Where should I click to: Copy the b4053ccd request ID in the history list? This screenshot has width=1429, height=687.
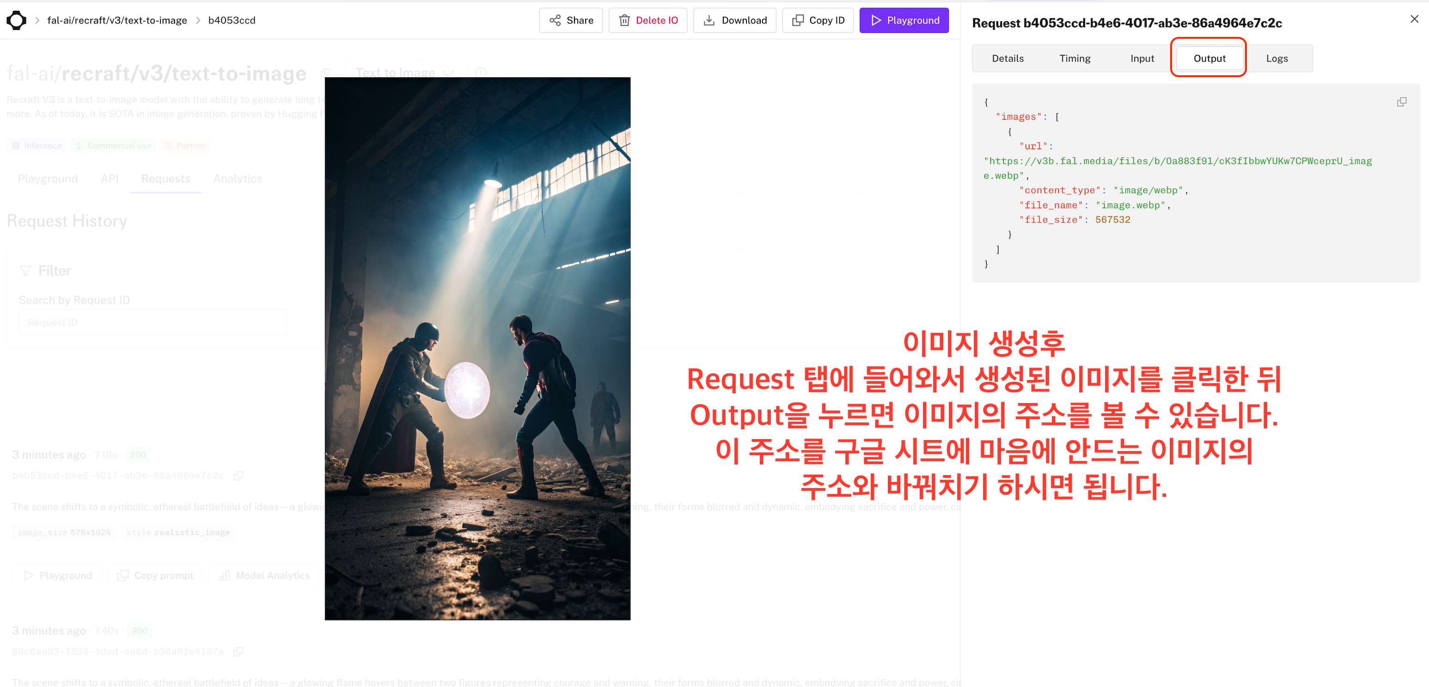[x=238, y=476]
